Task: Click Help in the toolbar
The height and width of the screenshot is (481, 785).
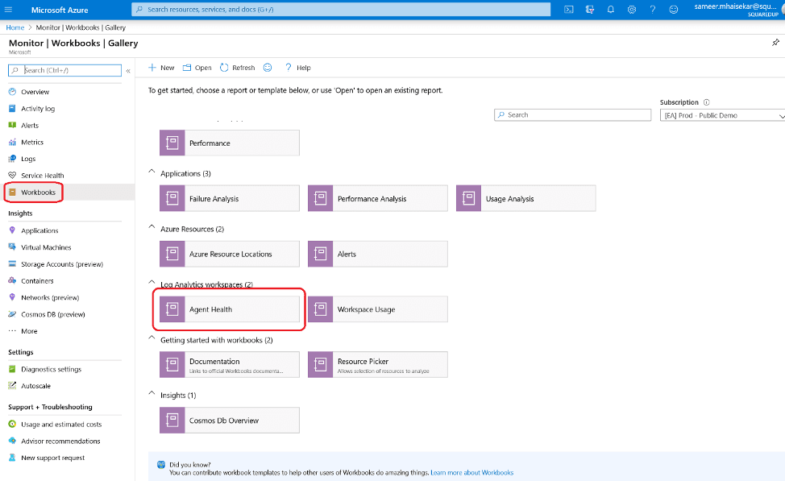Action: coord(298,68)
